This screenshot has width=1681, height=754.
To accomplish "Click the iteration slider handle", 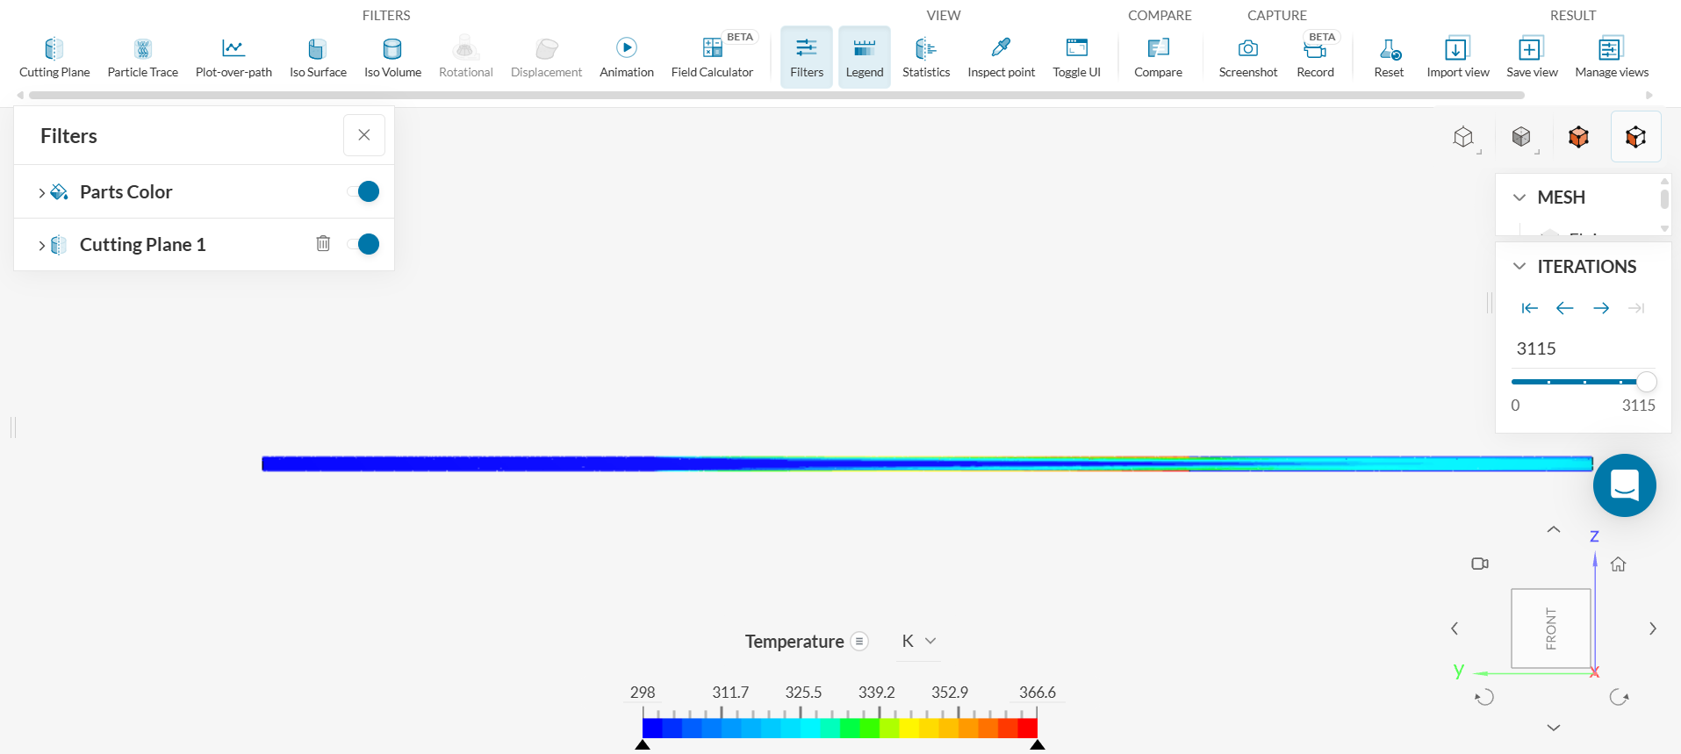I will pos(1647,382).
